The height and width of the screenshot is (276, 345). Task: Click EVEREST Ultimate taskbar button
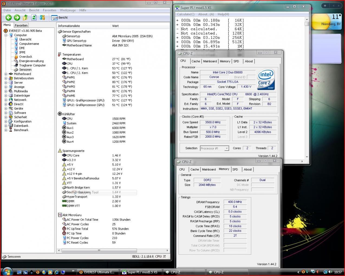[x=98, y=272]
